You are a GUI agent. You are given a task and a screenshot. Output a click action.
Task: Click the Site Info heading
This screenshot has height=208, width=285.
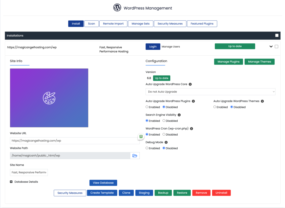(16, 61)
